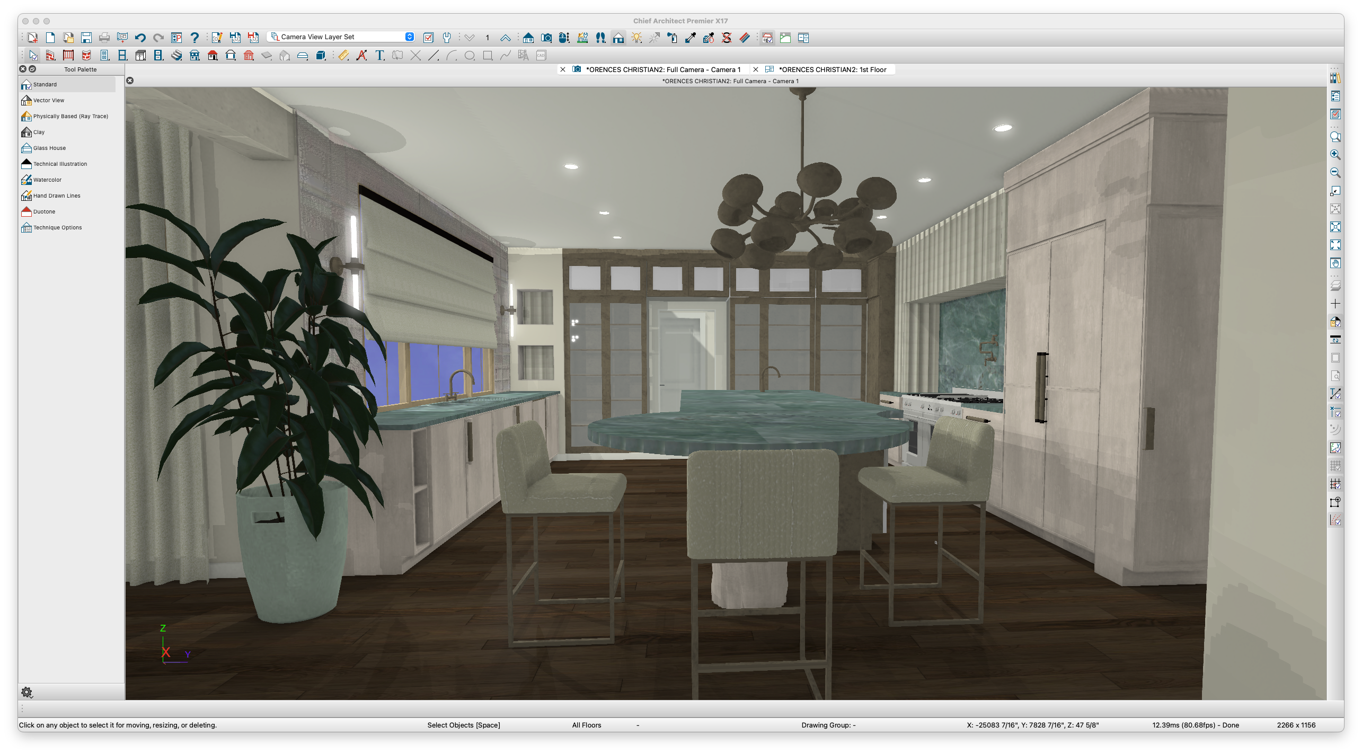Open palette settings gear at bottom left
Viewport: 1362px width, 754px height.
pos(26,692)
